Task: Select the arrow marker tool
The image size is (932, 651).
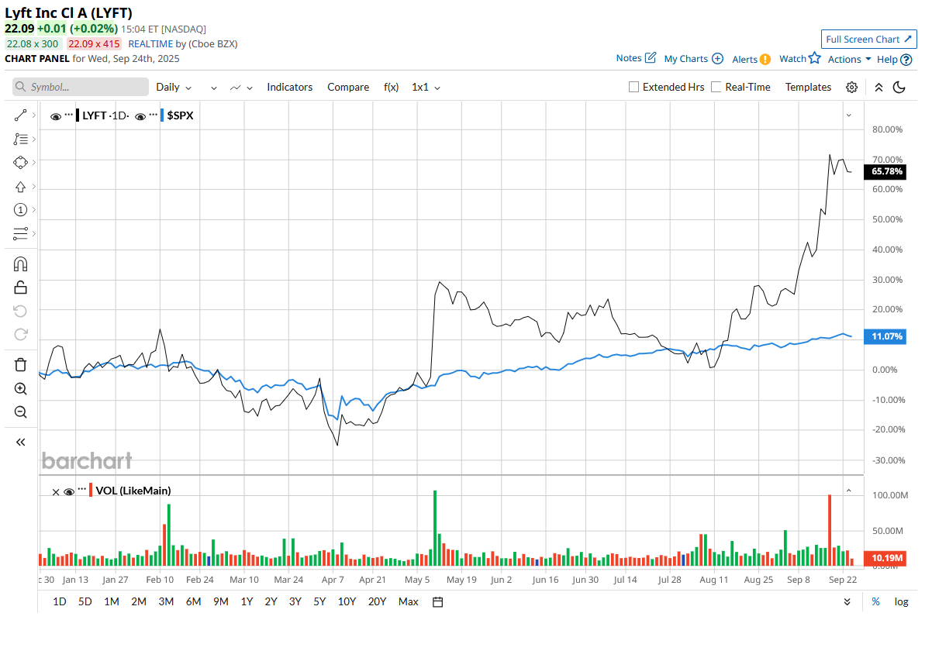Action: pyautogui.click(x=21, y=187)
